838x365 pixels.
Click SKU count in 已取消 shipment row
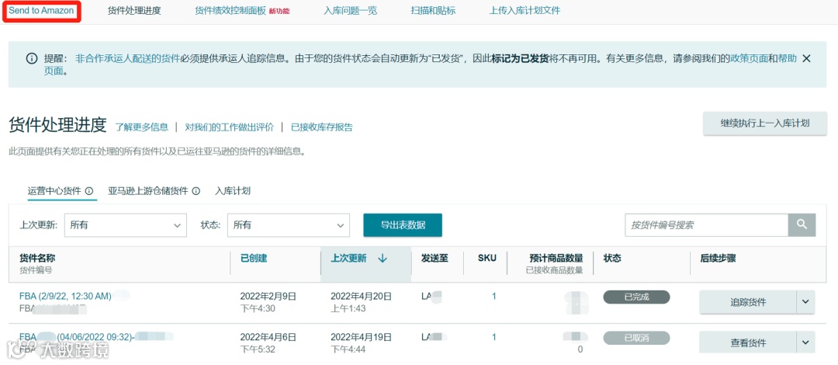point(493,336)
